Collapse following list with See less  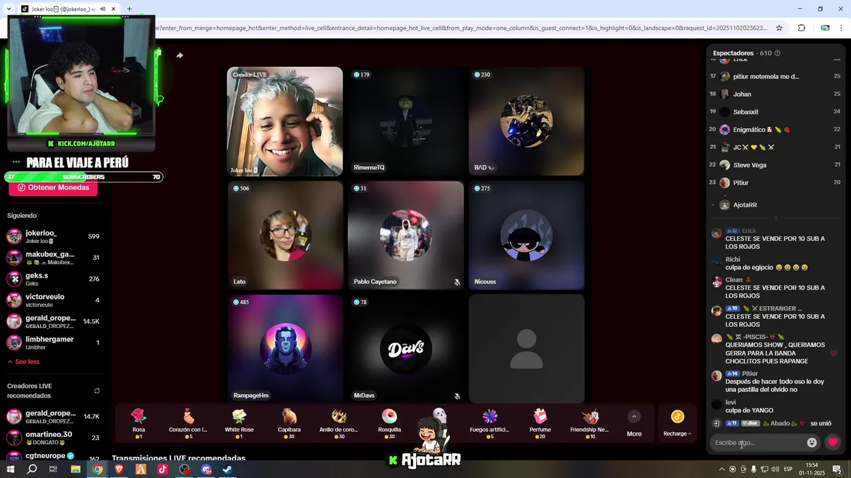tap(23, 362)
